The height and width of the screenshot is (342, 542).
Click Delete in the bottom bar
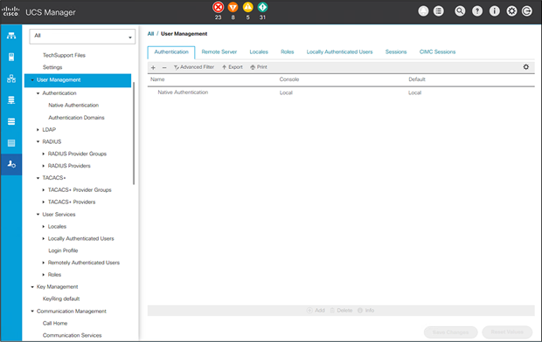coord(341,311)
